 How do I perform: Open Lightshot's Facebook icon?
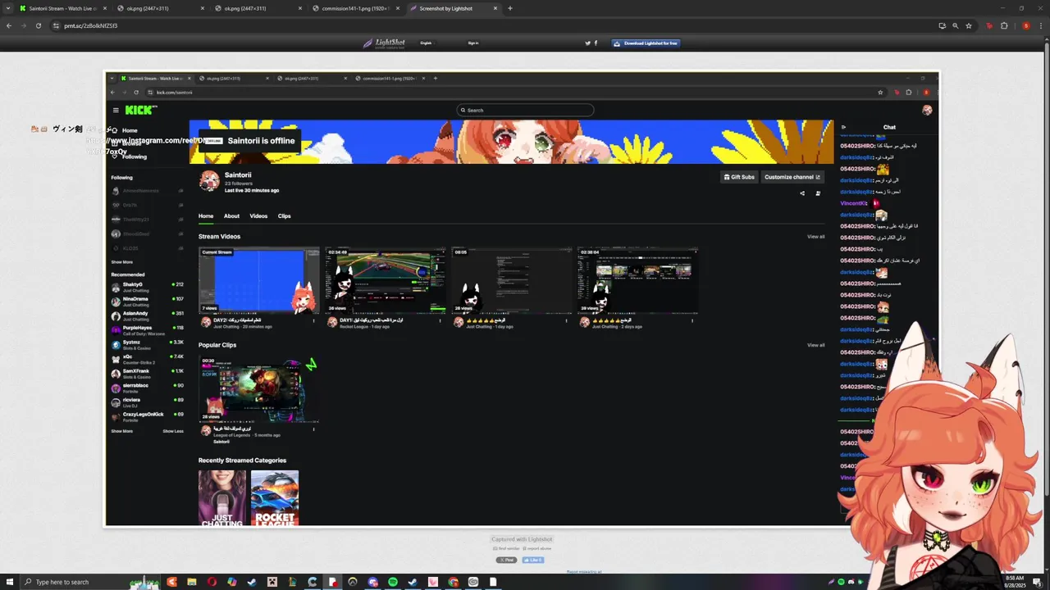pyautogui.click(x=596, y=43)
